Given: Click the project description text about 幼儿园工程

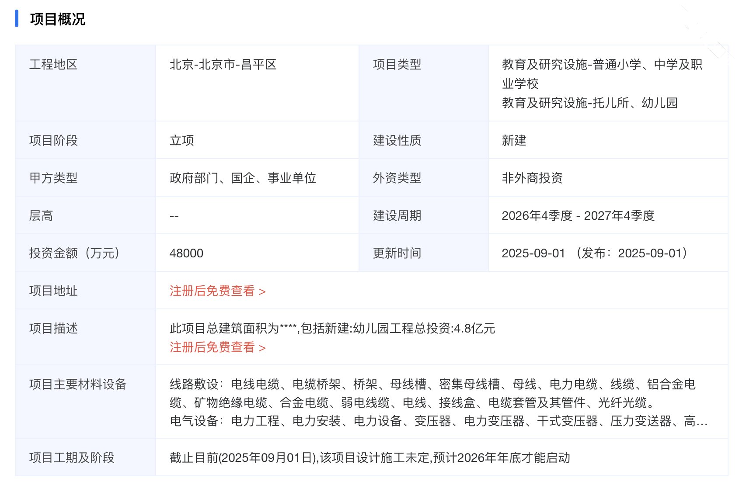Looking at the screenshot, I should tap(332, 329).
